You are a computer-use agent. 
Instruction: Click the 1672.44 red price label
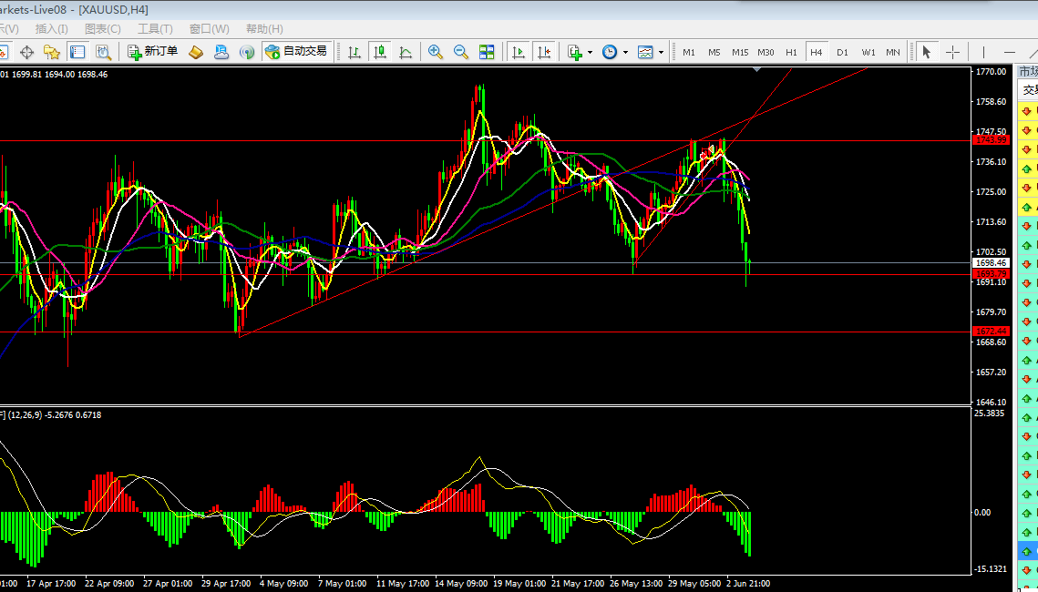pos(991,332)
